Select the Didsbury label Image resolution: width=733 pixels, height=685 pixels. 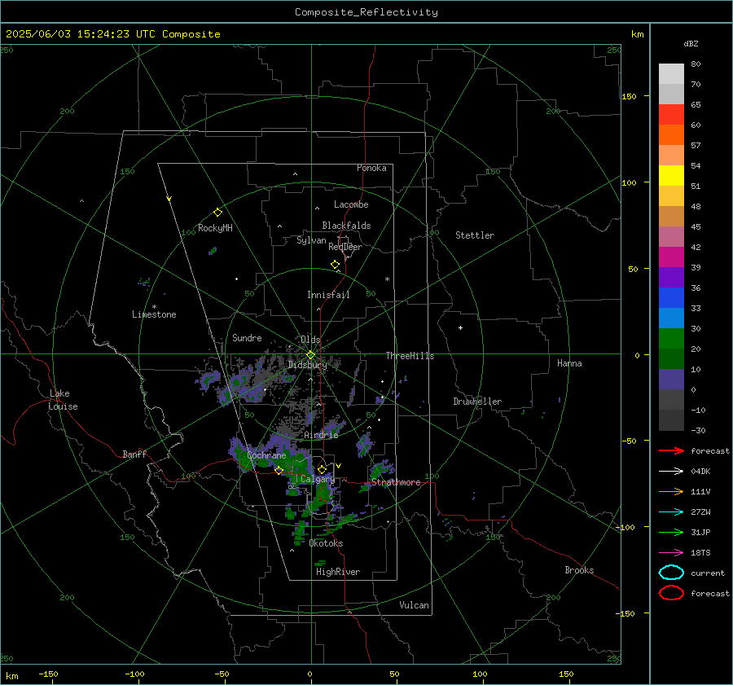tap(307, 365)
